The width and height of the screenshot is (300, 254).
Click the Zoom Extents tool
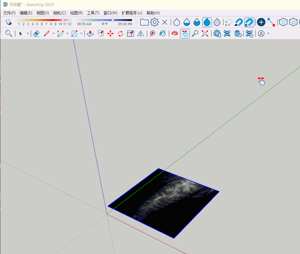pos(205,33)
